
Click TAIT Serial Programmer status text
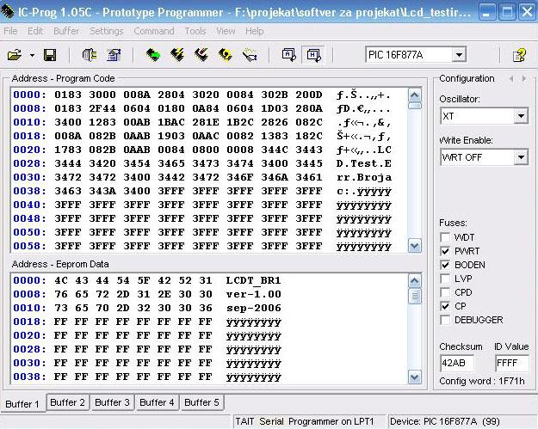coord(305,421)
